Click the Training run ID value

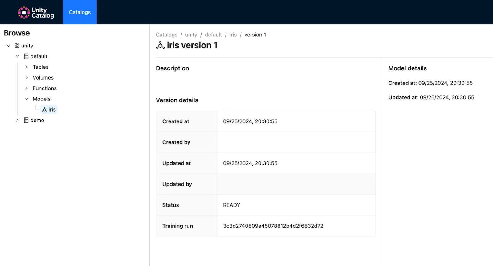click(273, 226)
